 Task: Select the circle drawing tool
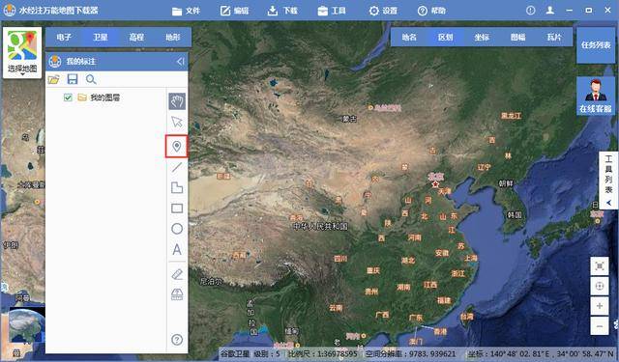click(177, 229)
